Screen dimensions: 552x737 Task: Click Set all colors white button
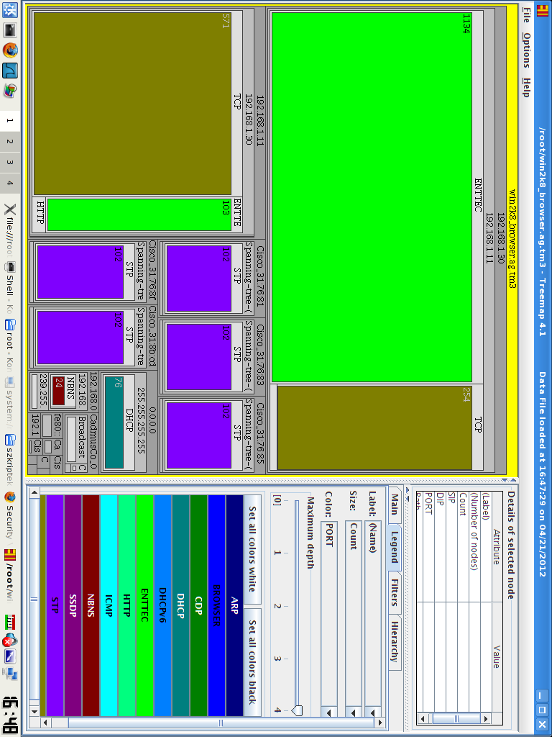(252, 548)
